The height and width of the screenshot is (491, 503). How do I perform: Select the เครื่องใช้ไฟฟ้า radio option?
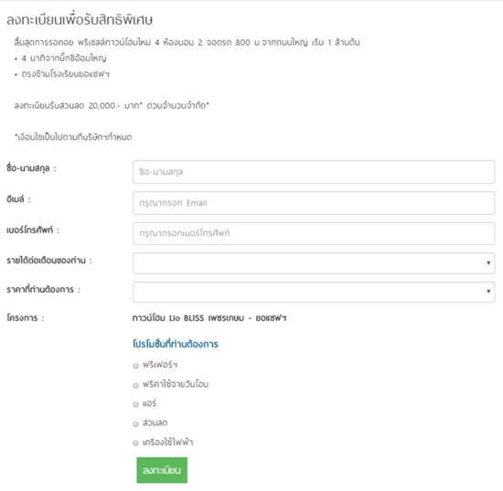[x=135, y=443]
